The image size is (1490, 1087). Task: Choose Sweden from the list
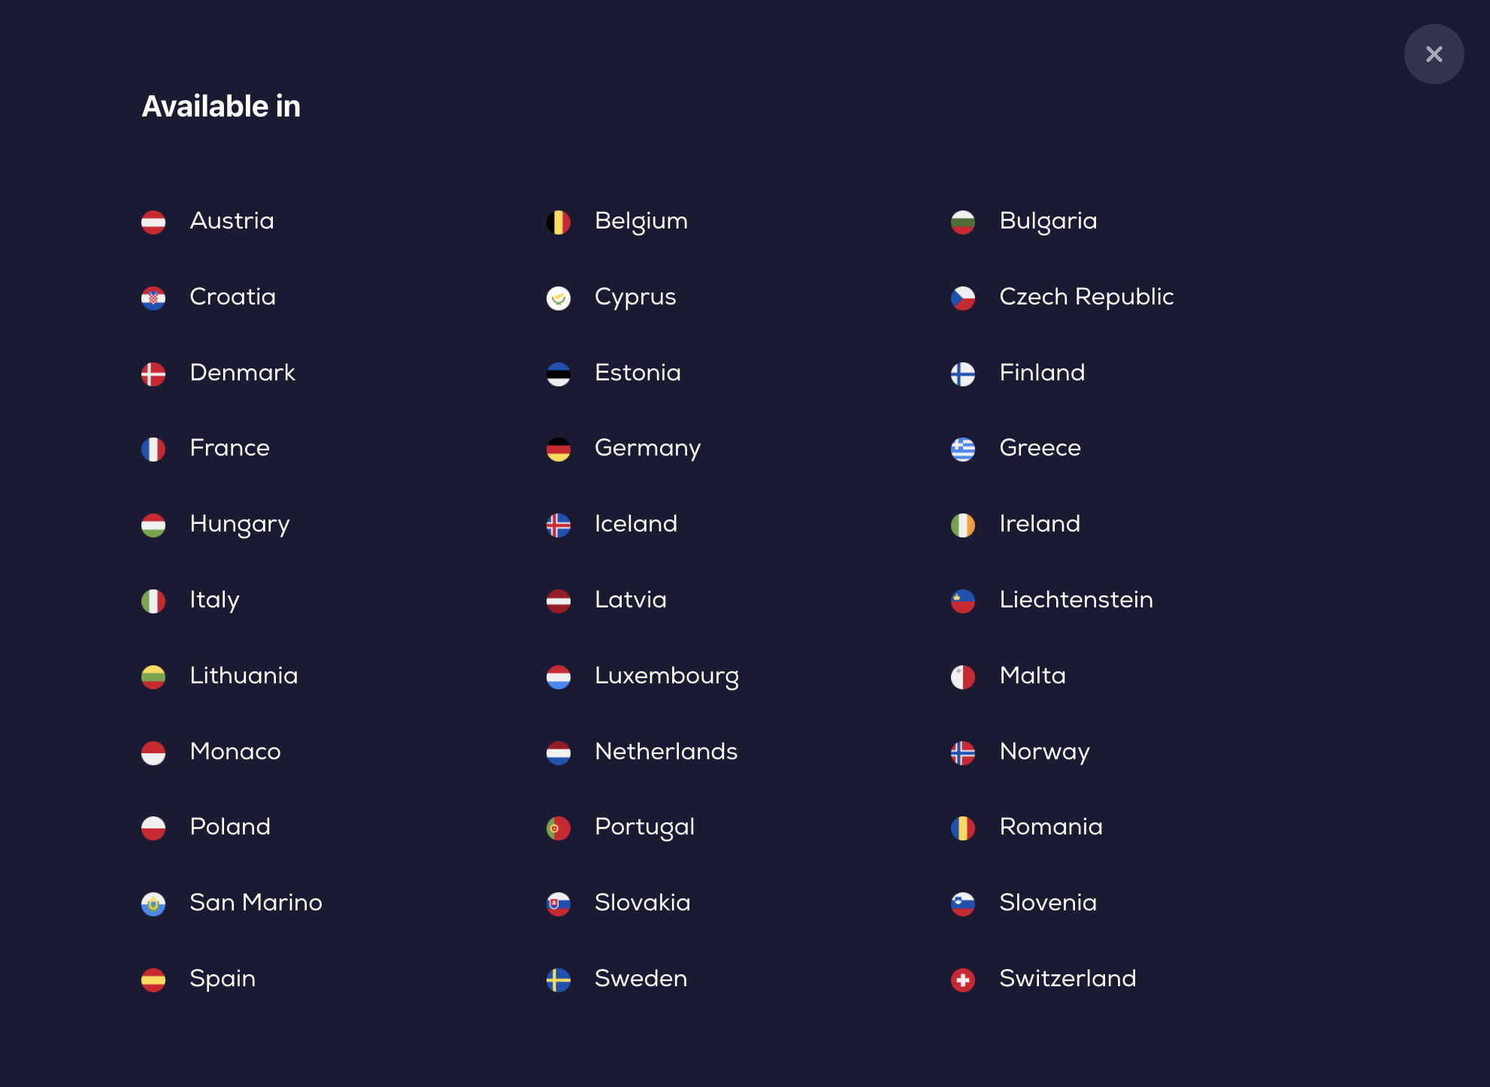click(641, 978)
